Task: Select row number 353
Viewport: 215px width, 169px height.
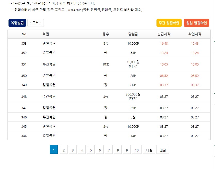Action: coord(24,44)
